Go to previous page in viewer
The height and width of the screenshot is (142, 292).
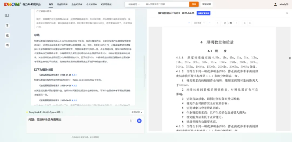(x=218, y=23)
